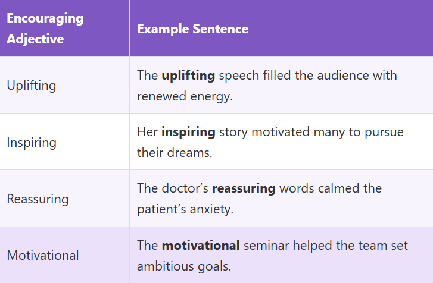433x283 pixels.
Task: Click the 'Encouraging Adjective' column header
Action: pos(45,29)
